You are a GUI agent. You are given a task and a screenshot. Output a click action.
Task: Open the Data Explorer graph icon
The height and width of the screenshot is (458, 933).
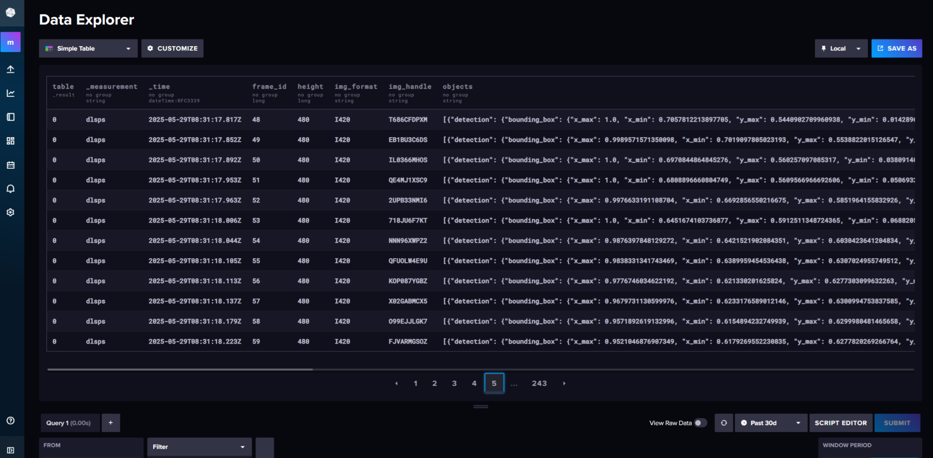[x=11, y=93]
